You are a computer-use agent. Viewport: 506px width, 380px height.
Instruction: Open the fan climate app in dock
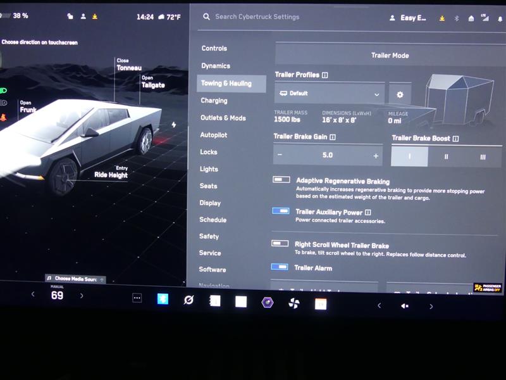293,303
